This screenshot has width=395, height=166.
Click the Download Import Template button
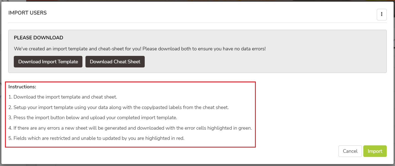point(48,62)
